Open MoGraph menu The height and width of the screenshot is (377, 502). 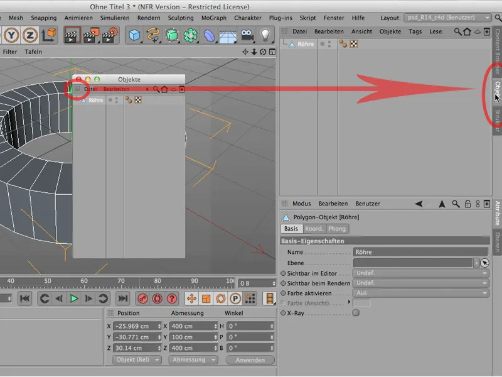(214, 18)
